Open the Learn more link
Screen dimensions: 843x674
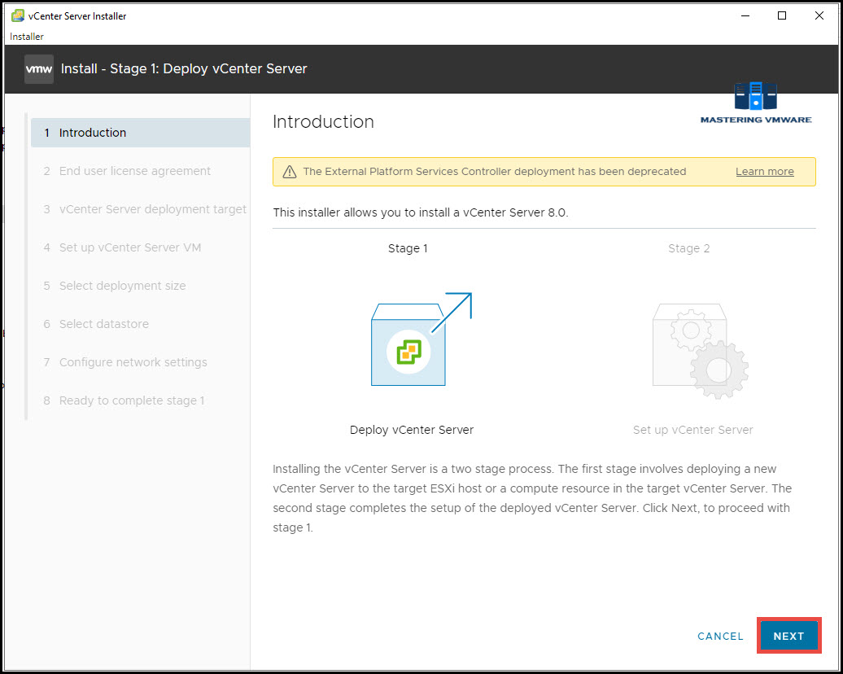point(765,172)
